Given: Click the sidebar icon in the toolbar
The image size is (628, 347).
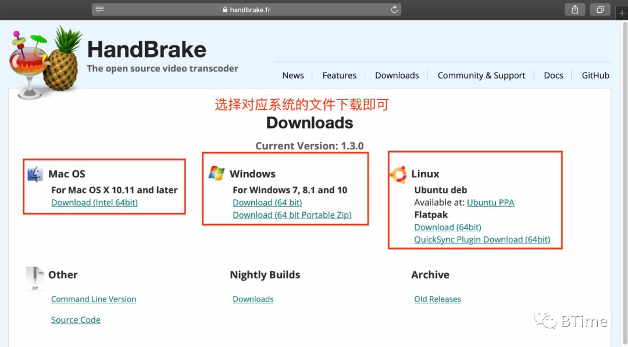Looking at the screenshot, I should pos(99,9).
